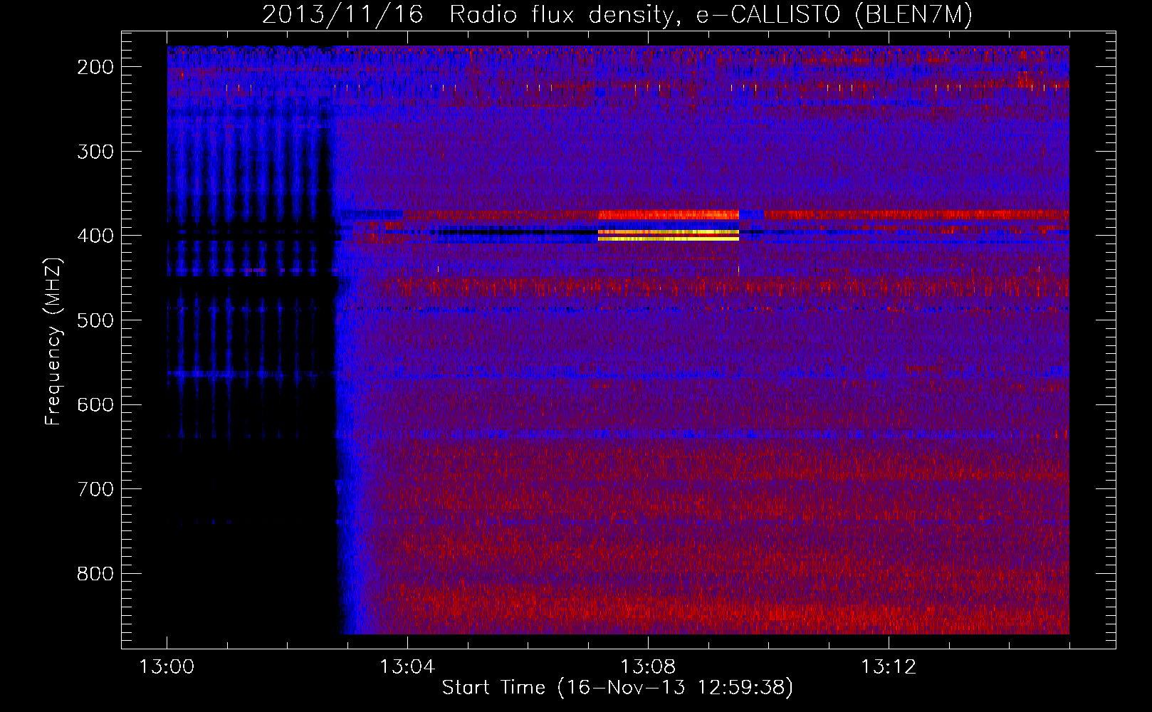Click the 13:04 time axis label
1152x712 pixels.
[x=407, y=667]
